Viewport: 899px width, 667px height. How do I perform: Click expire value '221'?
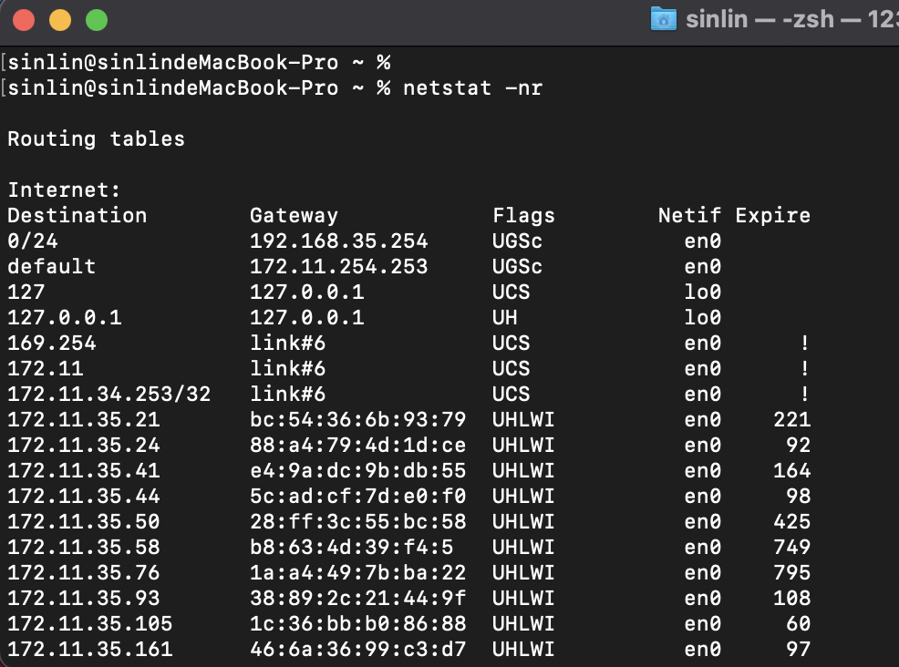pos(791,419)
